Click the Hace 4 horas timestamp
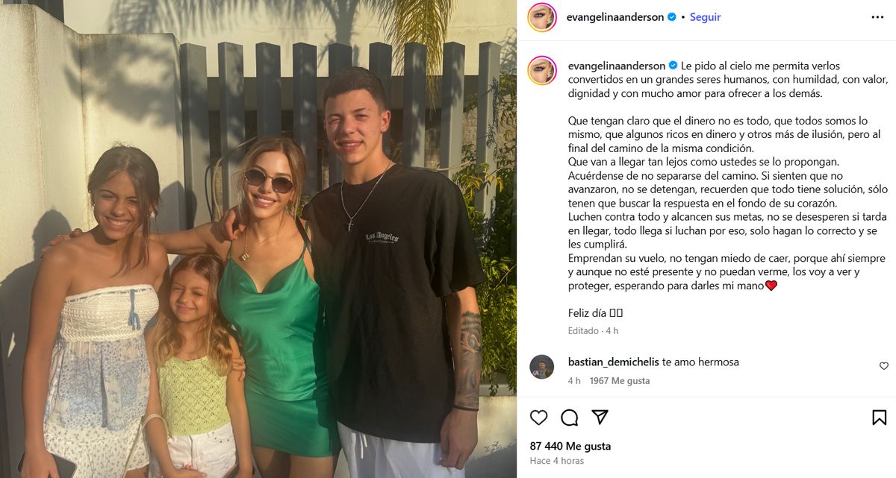The height and width of the screenshot is (478, 896). click(x=557, y=461)
